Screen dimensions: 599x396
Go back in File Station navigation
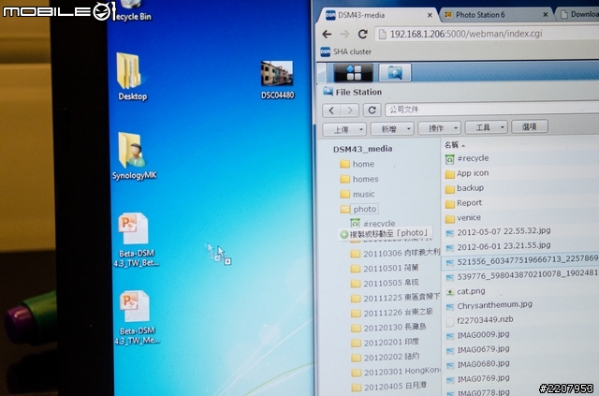coord(331,110)
